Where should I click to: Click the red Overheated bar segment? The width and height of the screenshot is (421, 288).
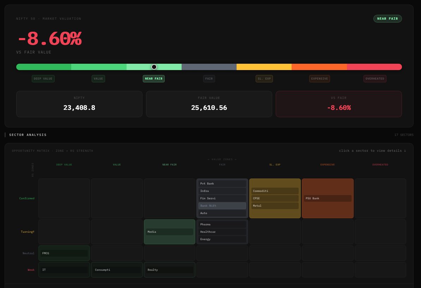pyautogui.click(x=374, y=67)
